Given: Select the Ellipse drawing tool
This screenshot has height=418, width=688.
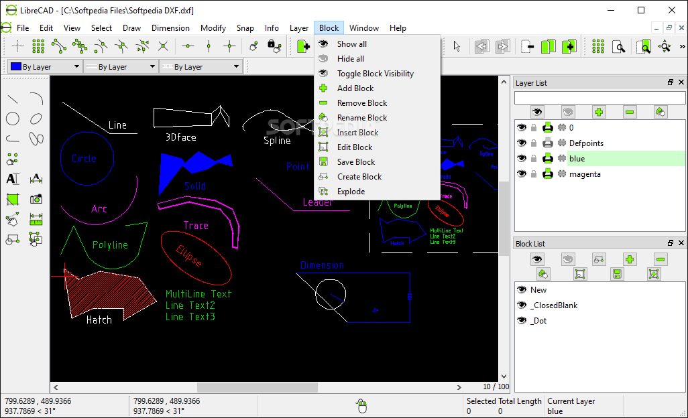Looking at the screenshot, I should coord(36,119).
